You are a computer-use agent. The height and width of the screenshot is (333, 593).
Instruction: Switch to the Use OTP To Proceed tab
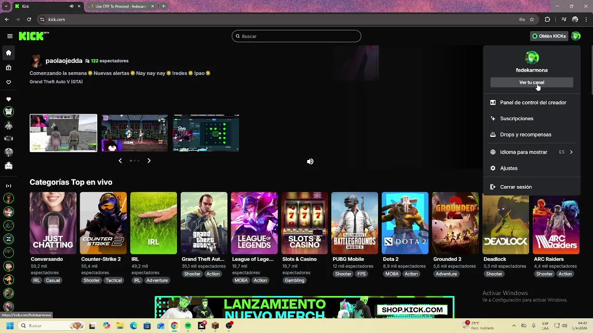(x=121, y=6)
